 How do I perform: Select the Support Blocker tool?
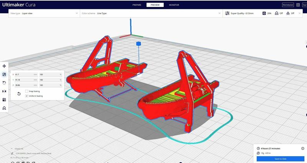[x=4, y=108]
